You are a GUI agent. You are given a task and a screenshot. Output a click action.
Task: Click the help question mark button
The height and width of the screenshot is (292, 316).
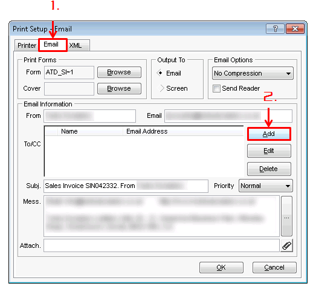click(275, 29)
